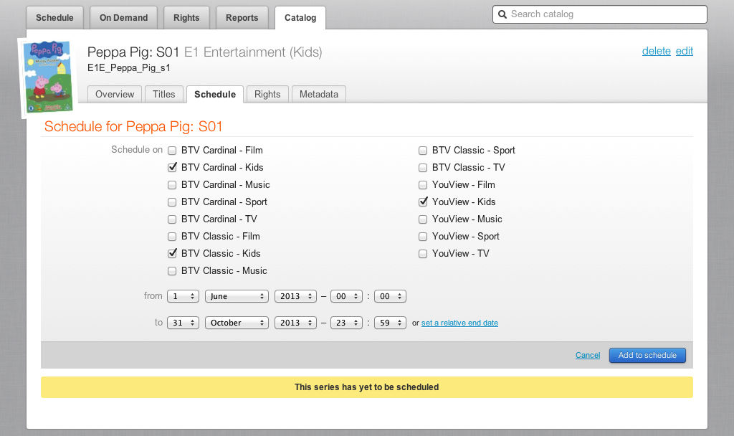Click the E1E_Peppa_Pig_s1 identifier text
Viewport: 734px width, 436px height.
pyautogui.click(x=129, y=68)
